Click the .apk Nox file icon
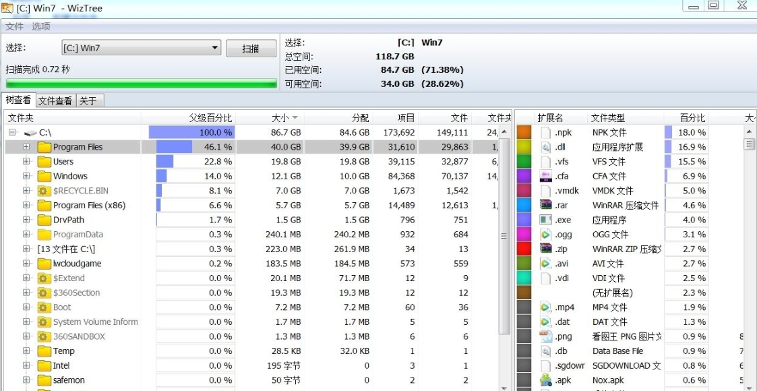757x391 pixels. (546, 380)
